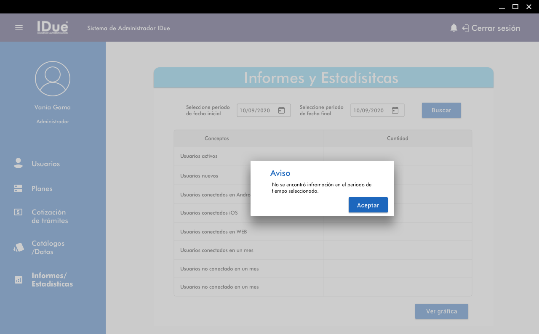Open Usuarios section in sidebar
This screenshot has width=539, height=334.
click(x=45, y=164)
